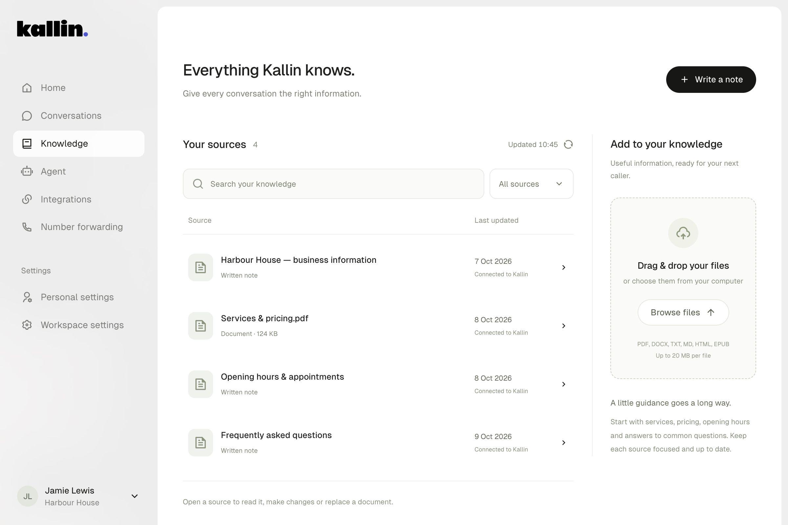Viewport: 788px width, 525px height.
Task: Click the up arrow in Browse files
Action: [x=711, y=312]
